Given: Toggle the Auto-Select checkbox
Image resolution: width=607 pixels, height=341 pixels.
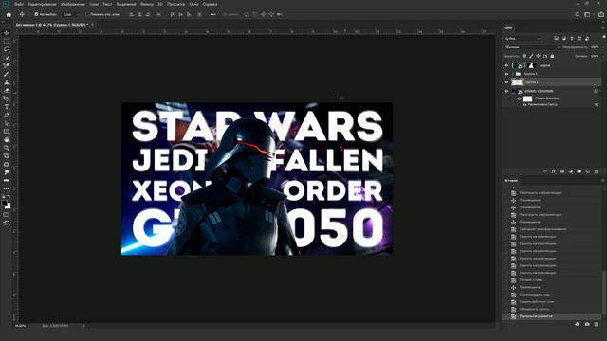Looking at the screenshot, I should tap(36, 14).
